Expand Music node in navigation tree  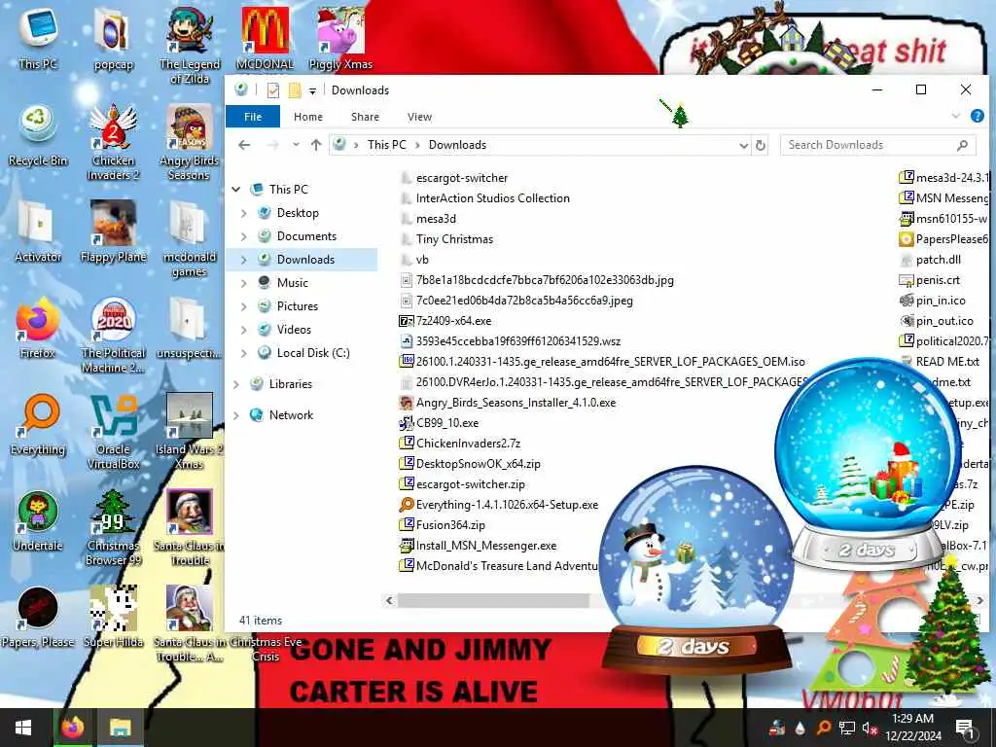coord(244,283)
